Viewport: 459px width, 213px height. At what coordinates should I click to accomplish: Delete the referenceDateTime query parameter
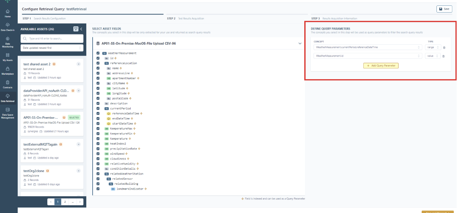point(444,48)
